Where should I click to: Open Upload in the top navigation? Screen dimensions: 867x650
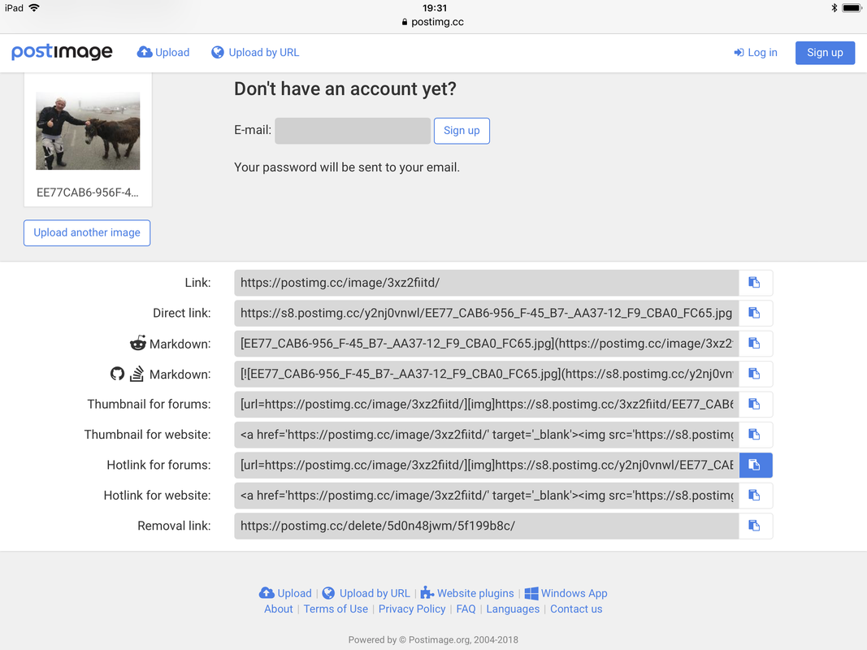tap(163, 53)
